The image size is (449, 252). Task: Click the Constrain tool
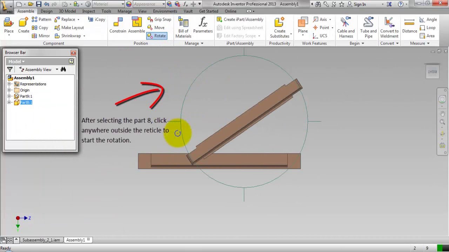click(x=118, y=27)
